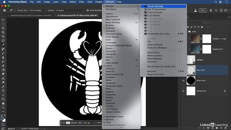Click the Share button

(203, 10)
